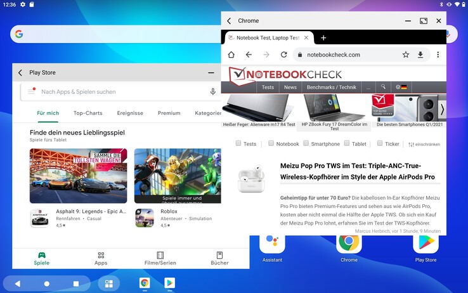Expand the ellipsis menu on Notebookcheck
Viewport: 468px width, 293px height.
tap(368, 88)
